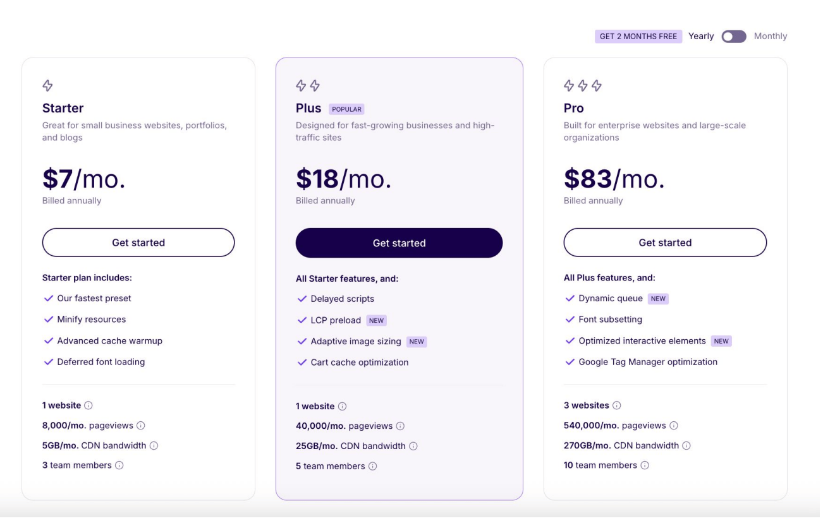Click info icon beside 5 team members
Viewport: 823px width, 528px height.
pos(372,467)
